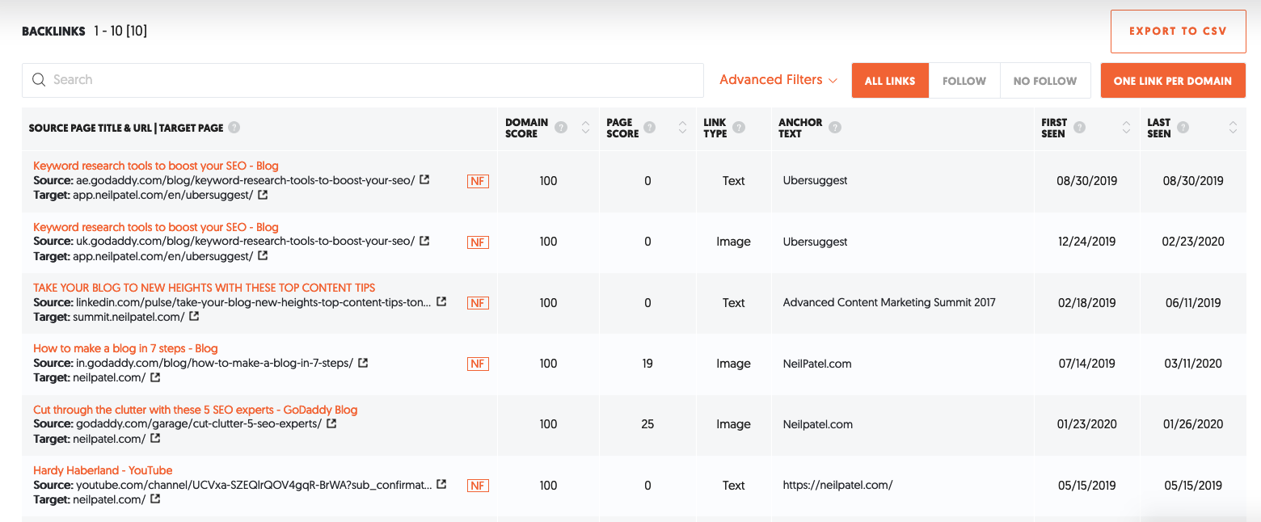Open target icon under ae.godaddy.com row
The image size is (1261, 522).
point(263,195)
